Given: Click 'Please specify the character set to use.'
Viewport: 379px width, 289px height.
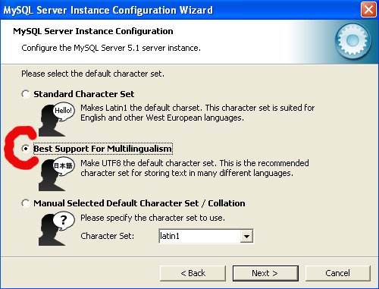Looking at the screenshot, I should tap(152, 218).
